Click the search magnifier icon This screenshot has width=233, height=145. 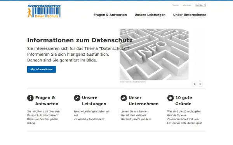(205, 5)
